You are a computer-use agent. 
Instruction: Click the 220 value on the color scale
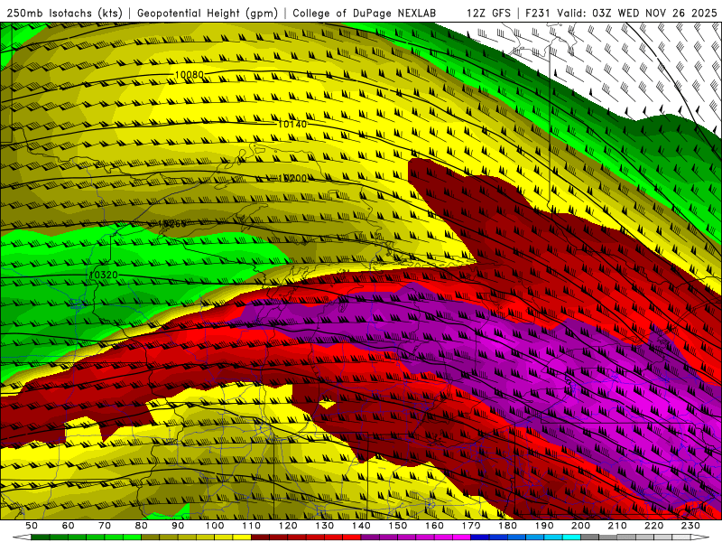pyautogui.click(x=653, y=526)
